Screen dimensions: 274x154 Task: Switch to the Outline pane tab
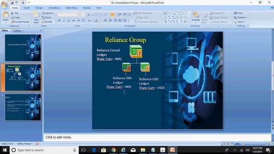click(x=17, y=30)
